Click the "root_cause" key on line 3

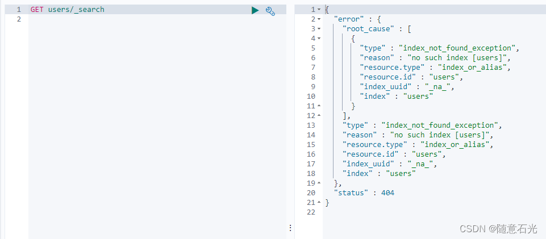pos(368,29)
